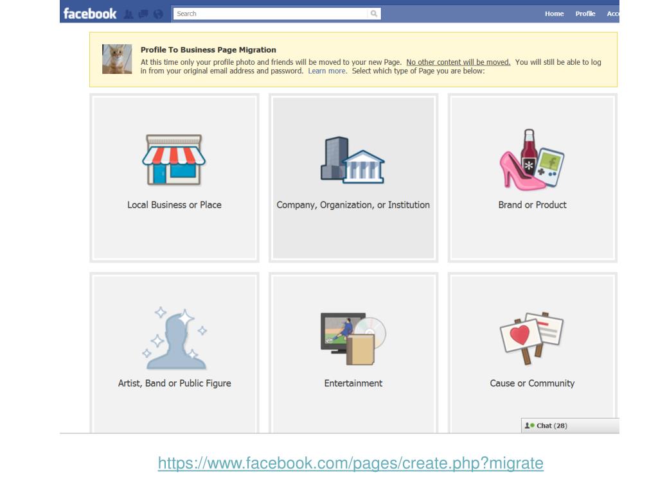Select the storefront Local Business icon
The height and width of the screenshot is (493, 658).
click(173, 160)
